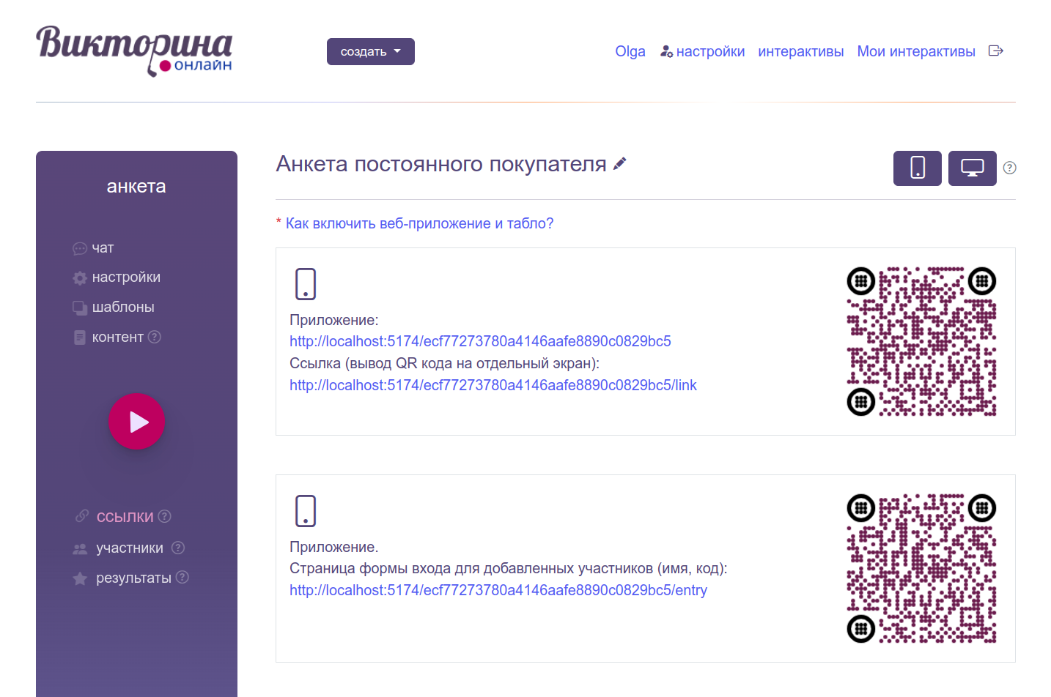Open the URL ending in /entry
1051x697 pixels.
[x=498, y=590]
